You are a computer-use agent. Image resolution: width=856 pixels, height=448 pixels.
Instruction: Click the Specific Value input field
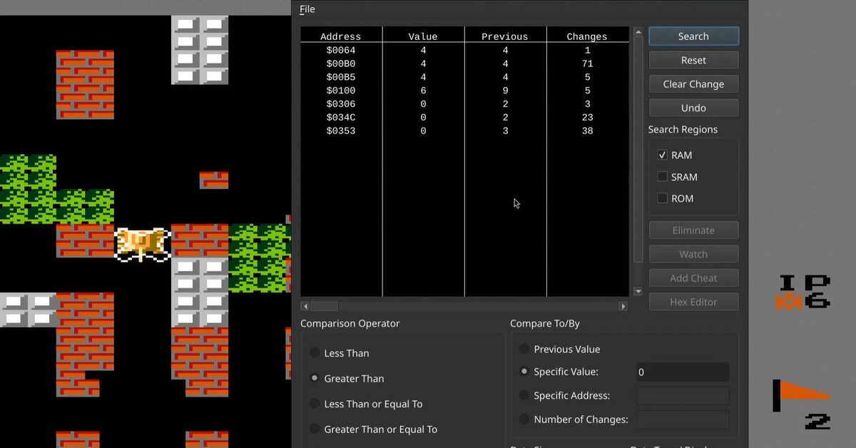point(683,372)
